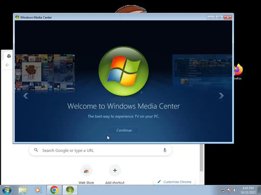The width and height of the screenshot is (261, 195).
Task: Open Action Center flag tray icon
Action: [x=229, y=190]
